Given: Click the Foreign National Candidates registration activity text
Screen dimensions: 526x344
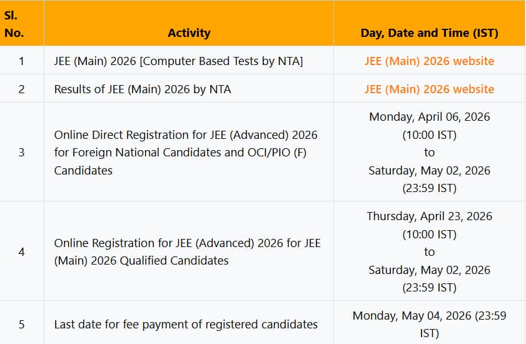Looking at the screenshot, I should pyautogui.click(x=186, y=152).
